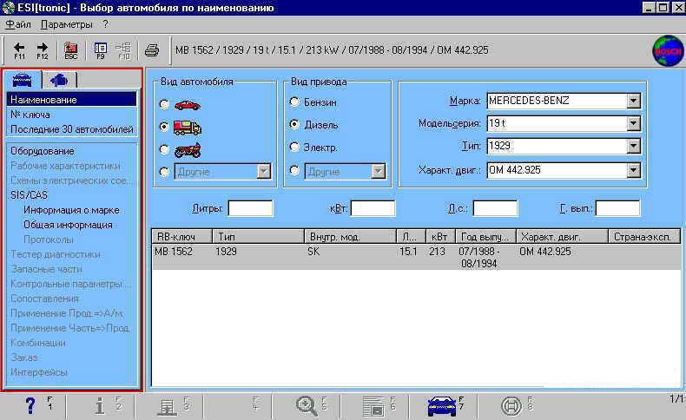Click the back arrow F11 toolbar icon

point(19,49)
